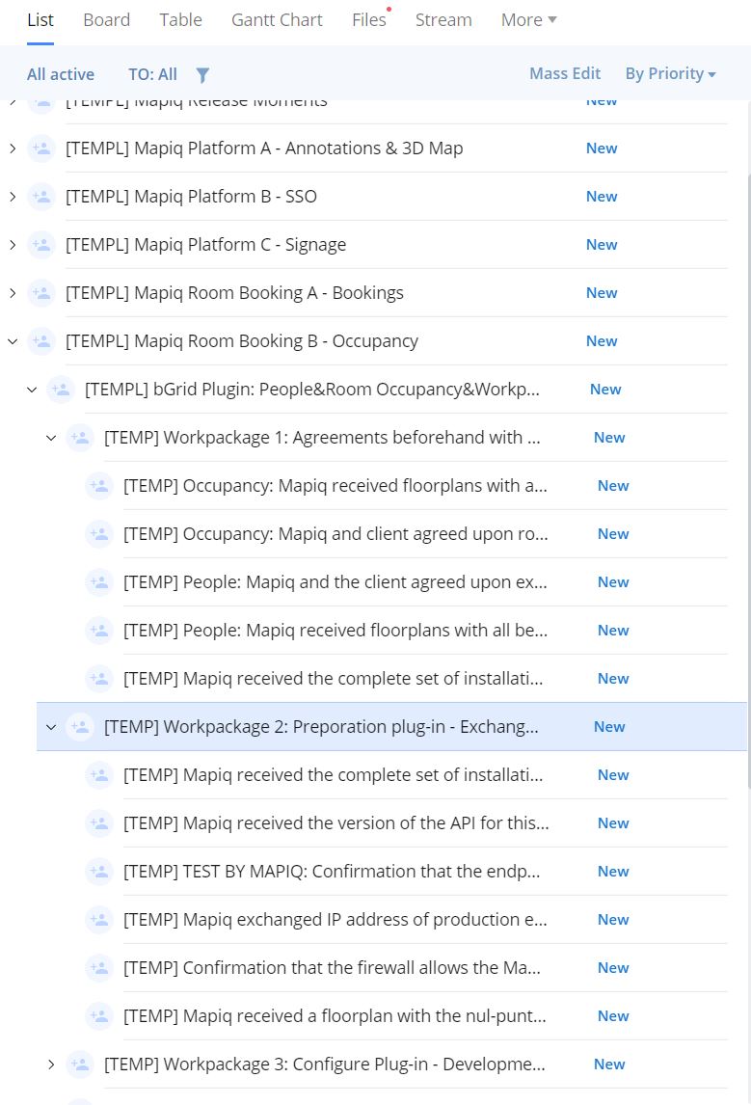The width and height of the screenshot is (751, 1105).
Task: Click assignee icon for Room Booking A - Bookings
Action: (41, 293)
